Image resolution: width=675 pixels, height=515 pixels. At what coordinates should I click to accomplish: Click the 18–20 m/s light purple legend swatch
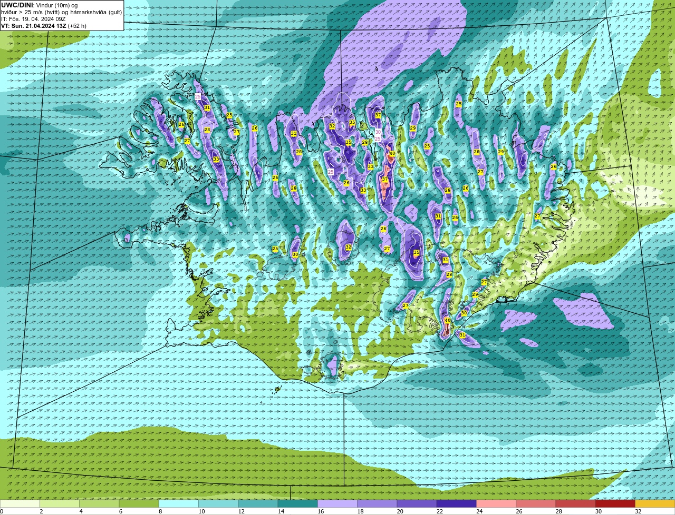tap(377, 504)
